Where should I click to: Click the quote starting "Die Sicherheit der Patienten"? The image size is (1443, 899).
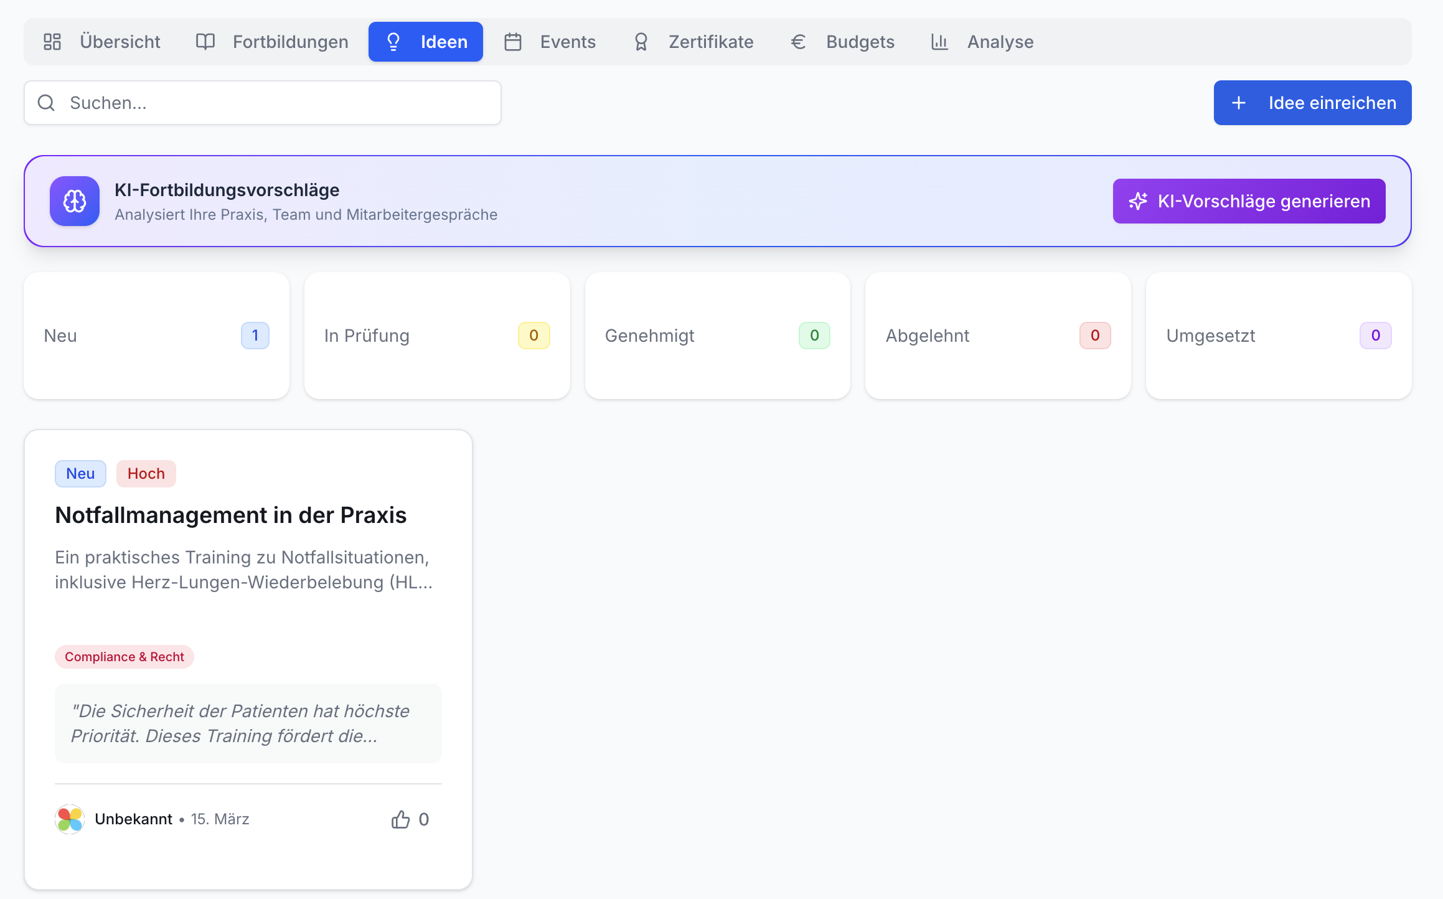[x=248, y=723]
